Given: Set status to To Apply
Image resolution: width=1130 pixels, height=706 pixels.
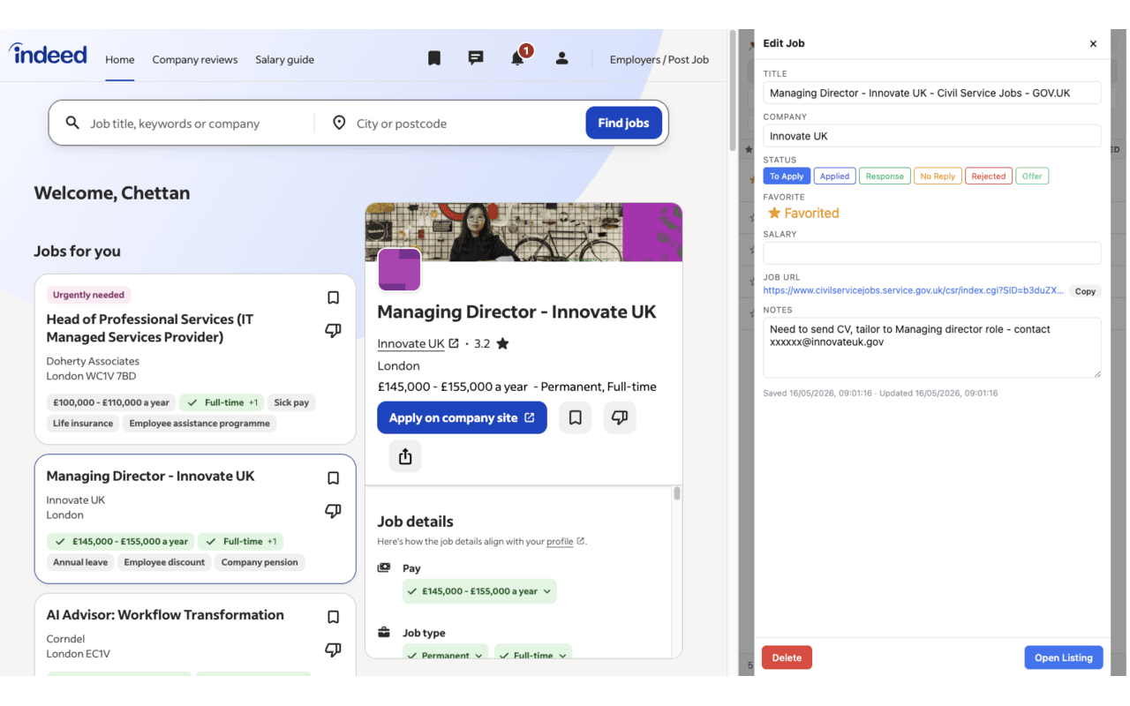Looking at the screenshot, I should tap(787, 176).
